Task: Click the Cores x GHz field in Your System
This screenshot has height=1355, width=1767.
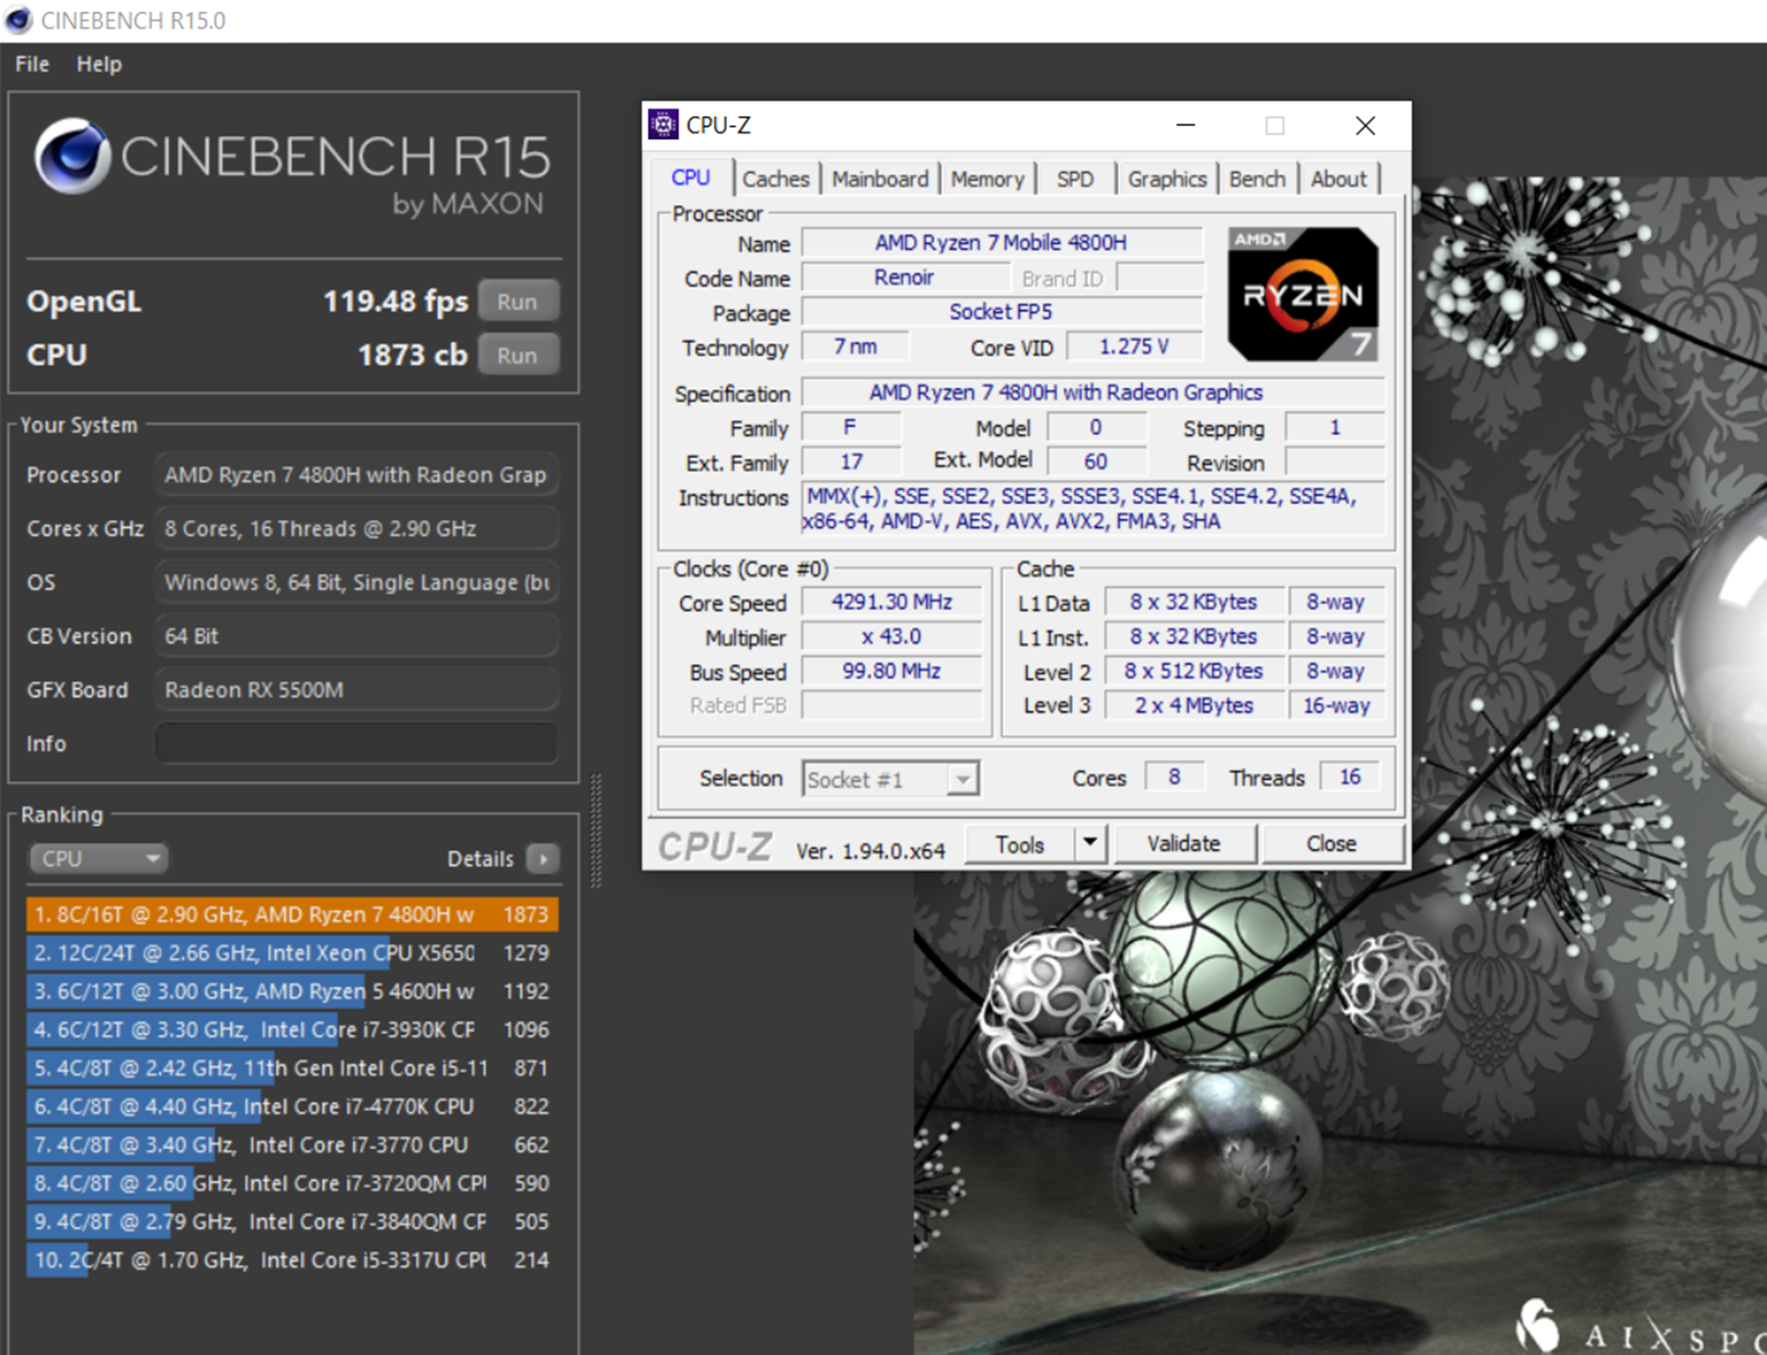Action: [356, 528]
